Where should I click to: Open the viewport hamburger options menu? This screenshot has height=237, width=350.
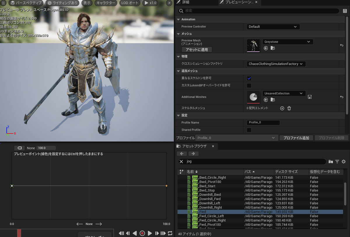click(3, 3)
